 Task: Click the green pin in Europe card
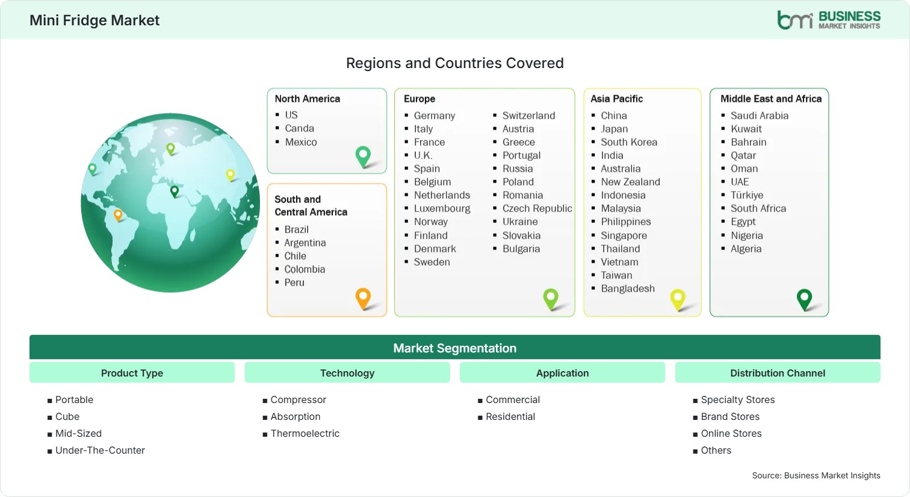tap(551, 299)
